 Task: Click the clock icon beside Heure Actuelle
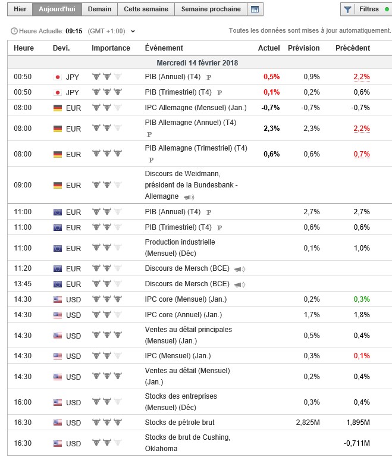pyautogui.click(x=14, y=31)
